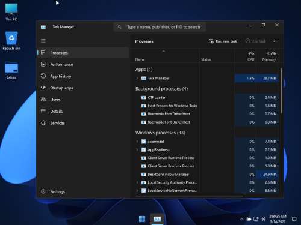The height and width of the screenshot is (225, 301).
Task: Open the notification center icon
Action: [294, 219]
